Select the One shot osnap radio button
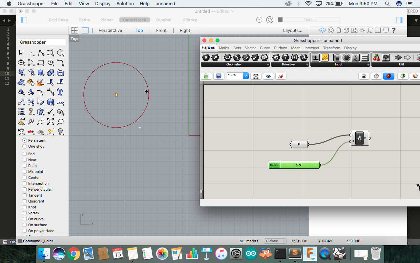Screen dimensions: 420x263 pos(25,146)
